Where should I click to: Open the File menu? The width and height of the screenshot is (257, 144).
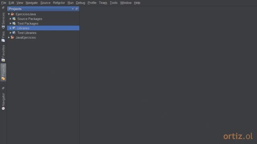pos(4,3)
